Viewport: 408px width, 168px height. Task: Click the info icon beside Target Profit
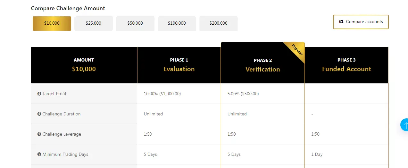pyautogui.click(x=39, y=94)
